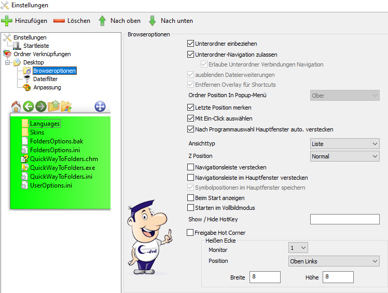
Task: Collapse the Desktop tree node
Action: point(8,62)
